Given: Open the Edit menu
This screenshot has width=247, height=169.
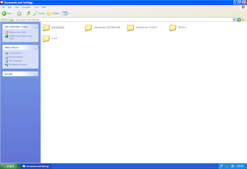Looking at the screenshot, I should (10, 7).
